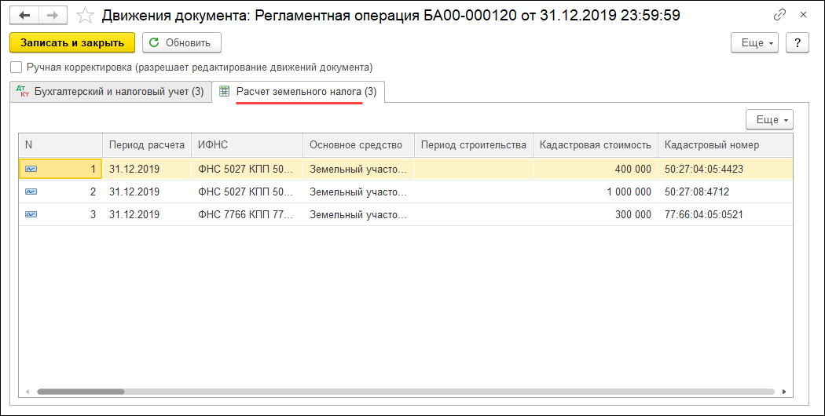
Task: Click the back navigation arrow
Action: [x=24, y=15]
